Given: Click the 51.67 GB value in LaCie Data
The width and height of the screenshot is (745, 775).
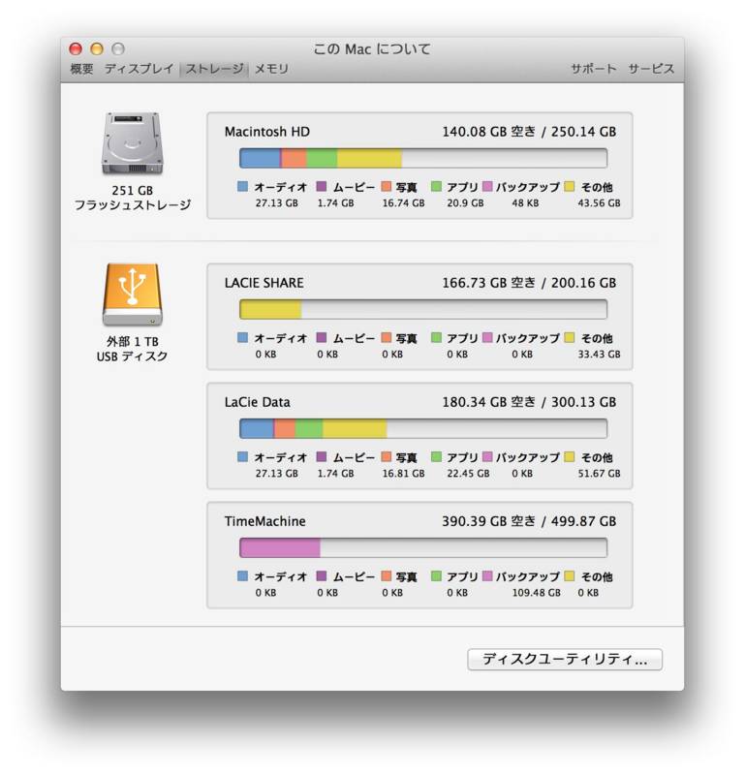Looking at the screenshot, I should coord(599,473).
